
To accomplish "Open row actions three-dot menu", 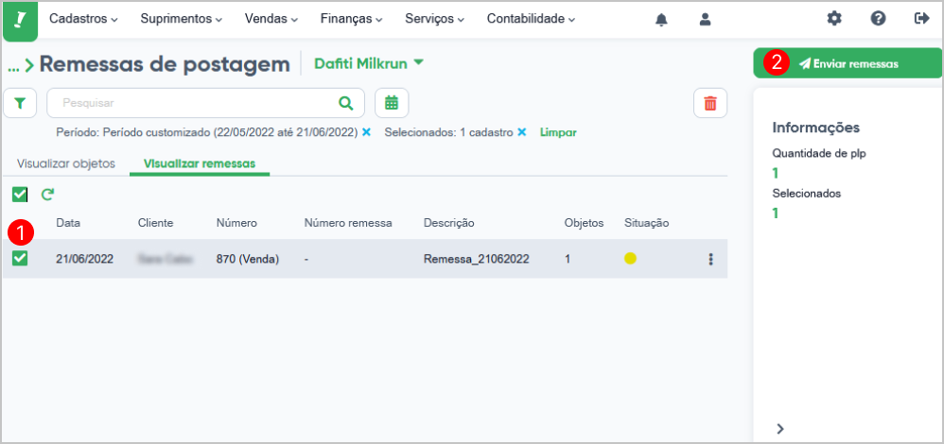I will click(710, 259).
